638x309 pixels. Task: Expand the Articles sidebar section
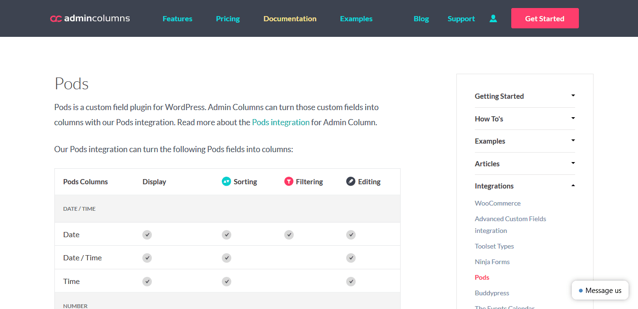pyautogui.click(x=525, y=163)
